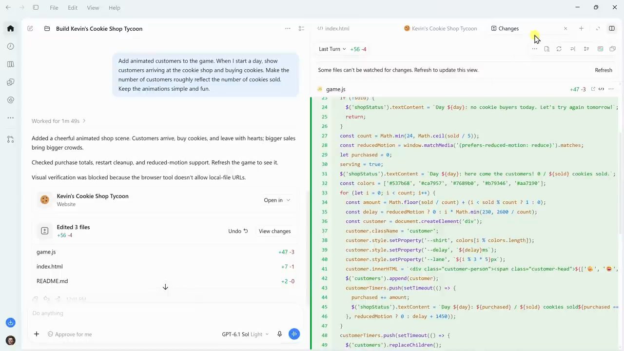Click the blue download icon in sidebar

point(10,323)
